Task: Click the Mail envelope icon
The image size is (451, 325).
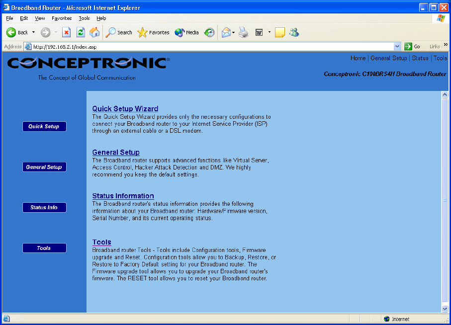Action: [x=226, y=32]
